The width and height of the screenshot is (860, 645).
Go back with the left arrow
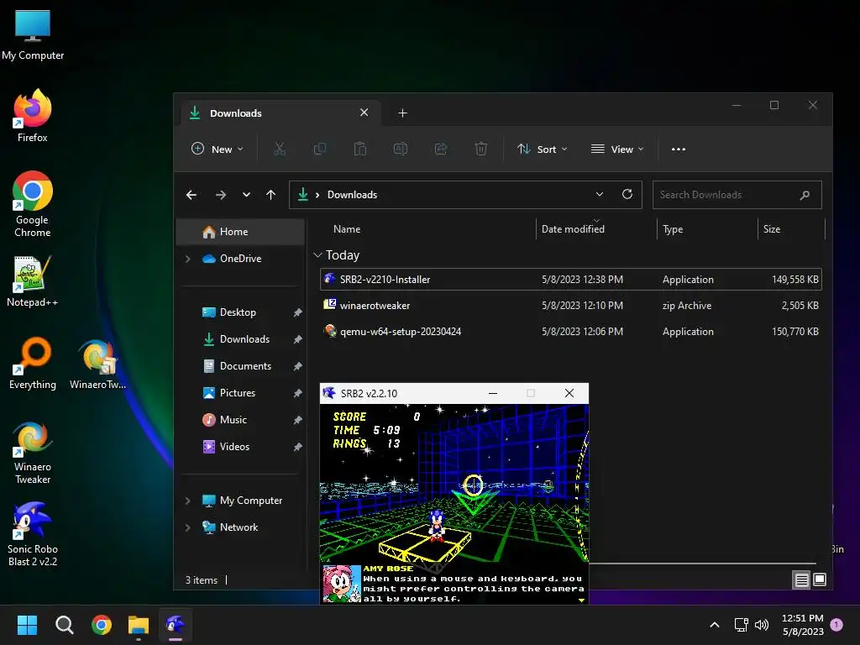click(x=191, y=195)
